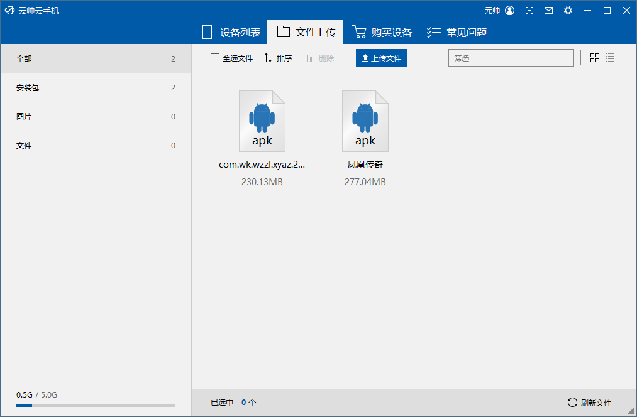Switch to grid view layout icon
This screenshot has width=637, height=417.
click(x=595, y=58)
